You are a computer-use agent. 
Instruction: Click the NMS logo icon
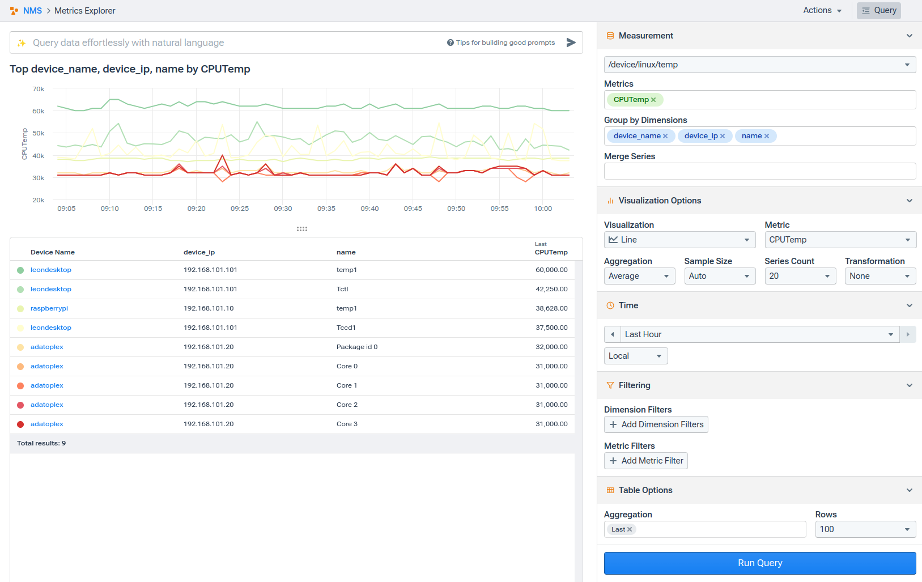click(14, 11)
